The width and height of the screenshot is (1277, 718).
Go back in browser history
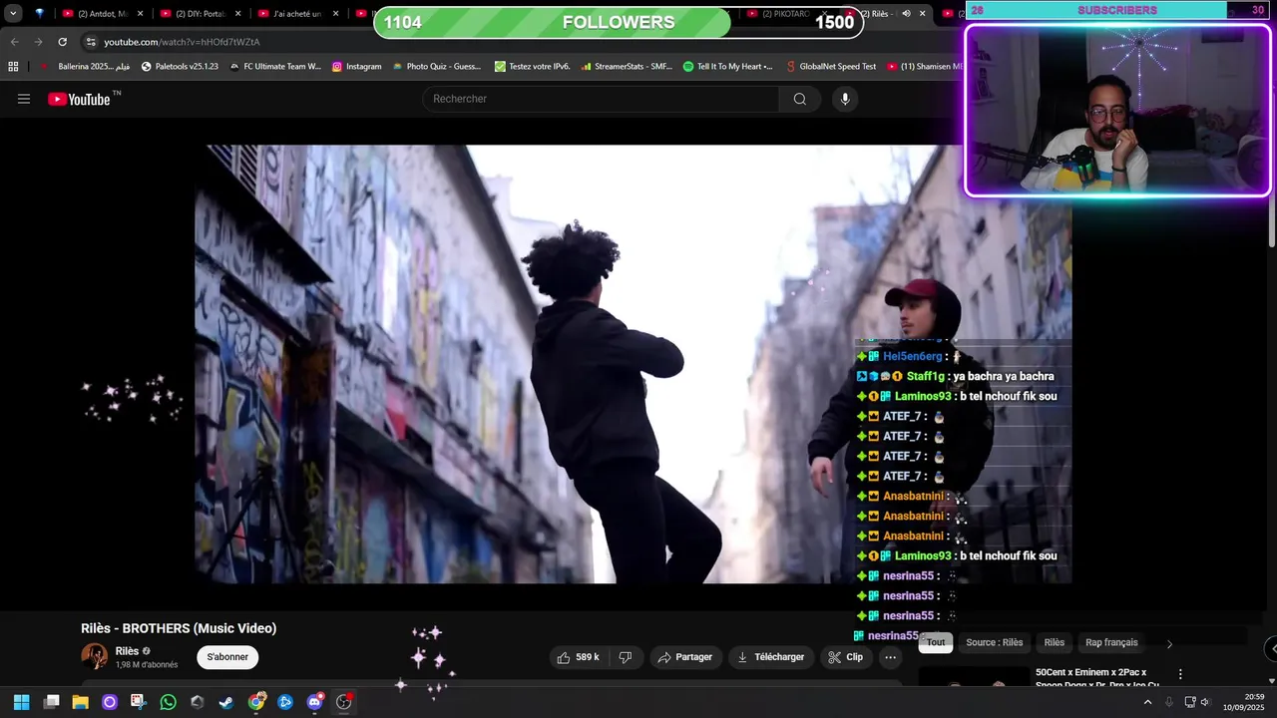[x=14, y=42]
